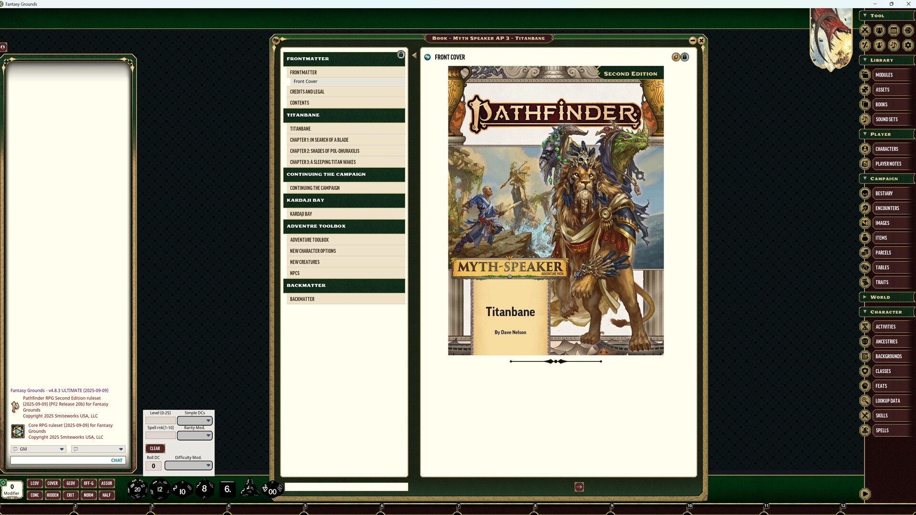Toggle the lock on the book index panel
This screenshot has height=515, width=916.
400,55
